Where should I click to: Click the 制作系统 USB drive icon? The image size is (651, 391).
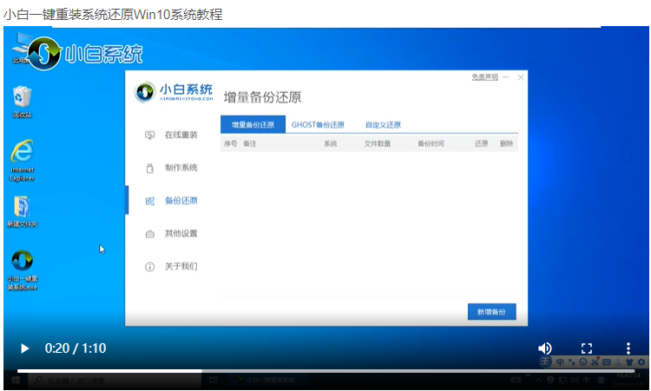(x=150, y=169)
